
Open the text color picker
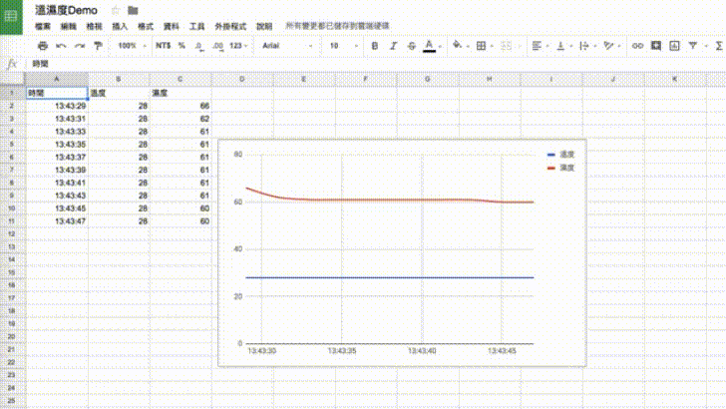pos(429,46)
